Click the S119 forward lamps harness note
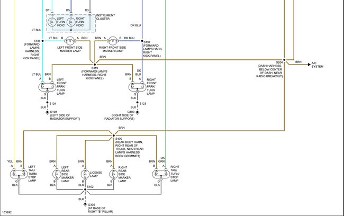 click(94, 75)
